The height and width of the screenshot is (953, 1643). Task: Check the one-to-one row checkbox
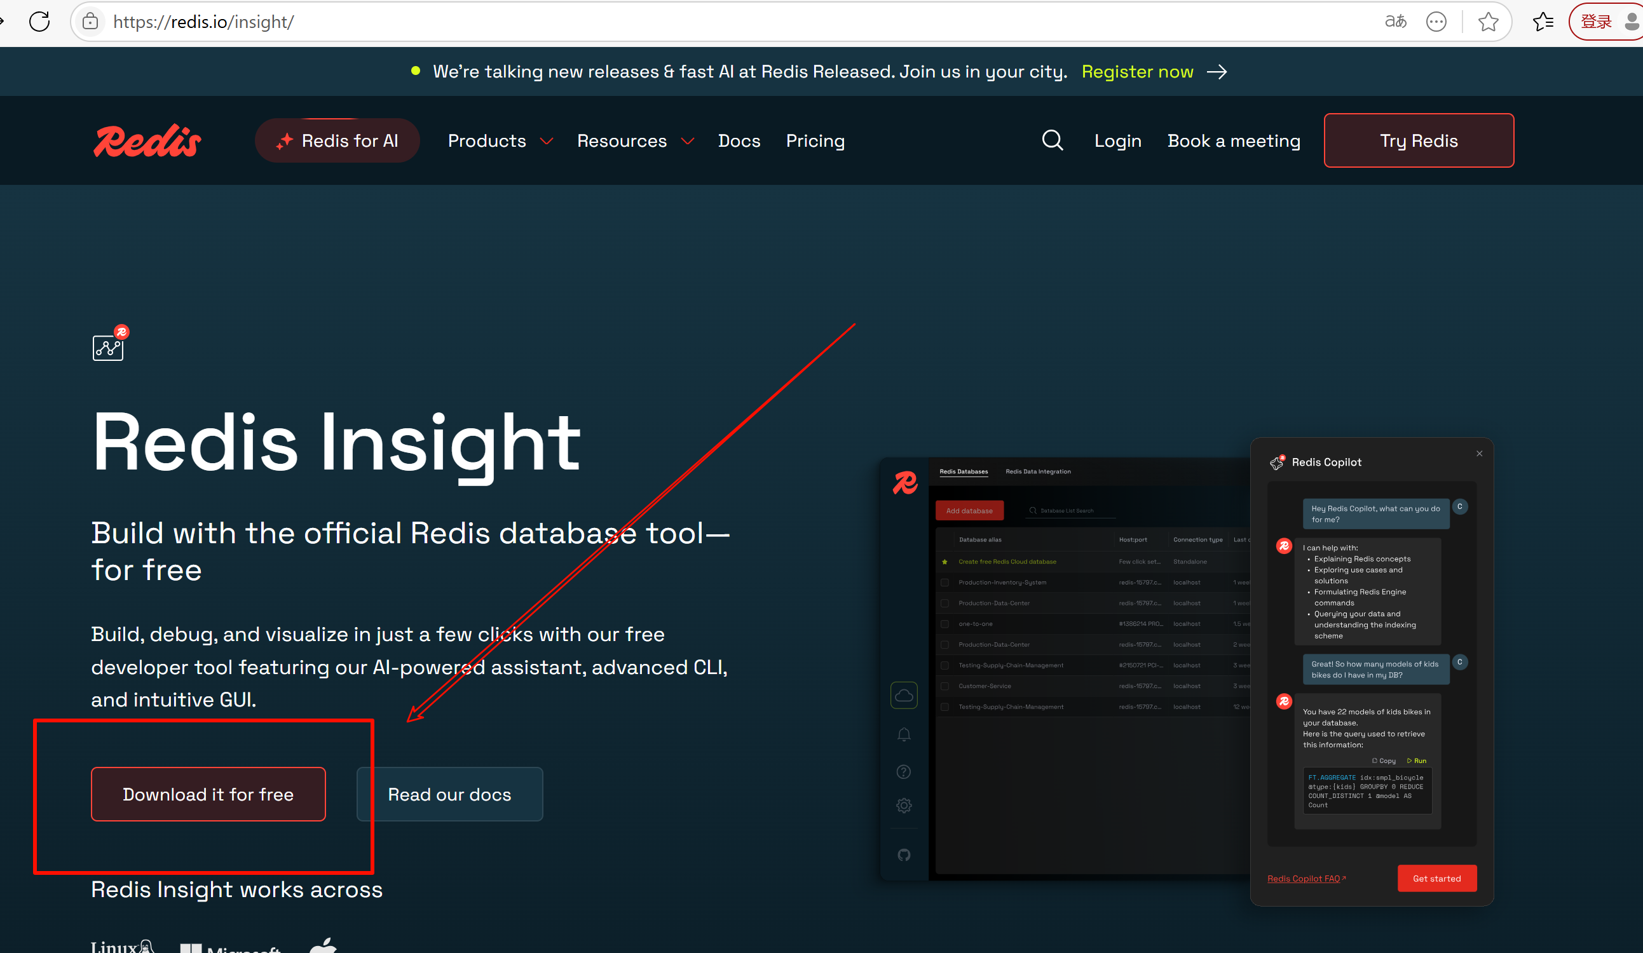point(944,624)
